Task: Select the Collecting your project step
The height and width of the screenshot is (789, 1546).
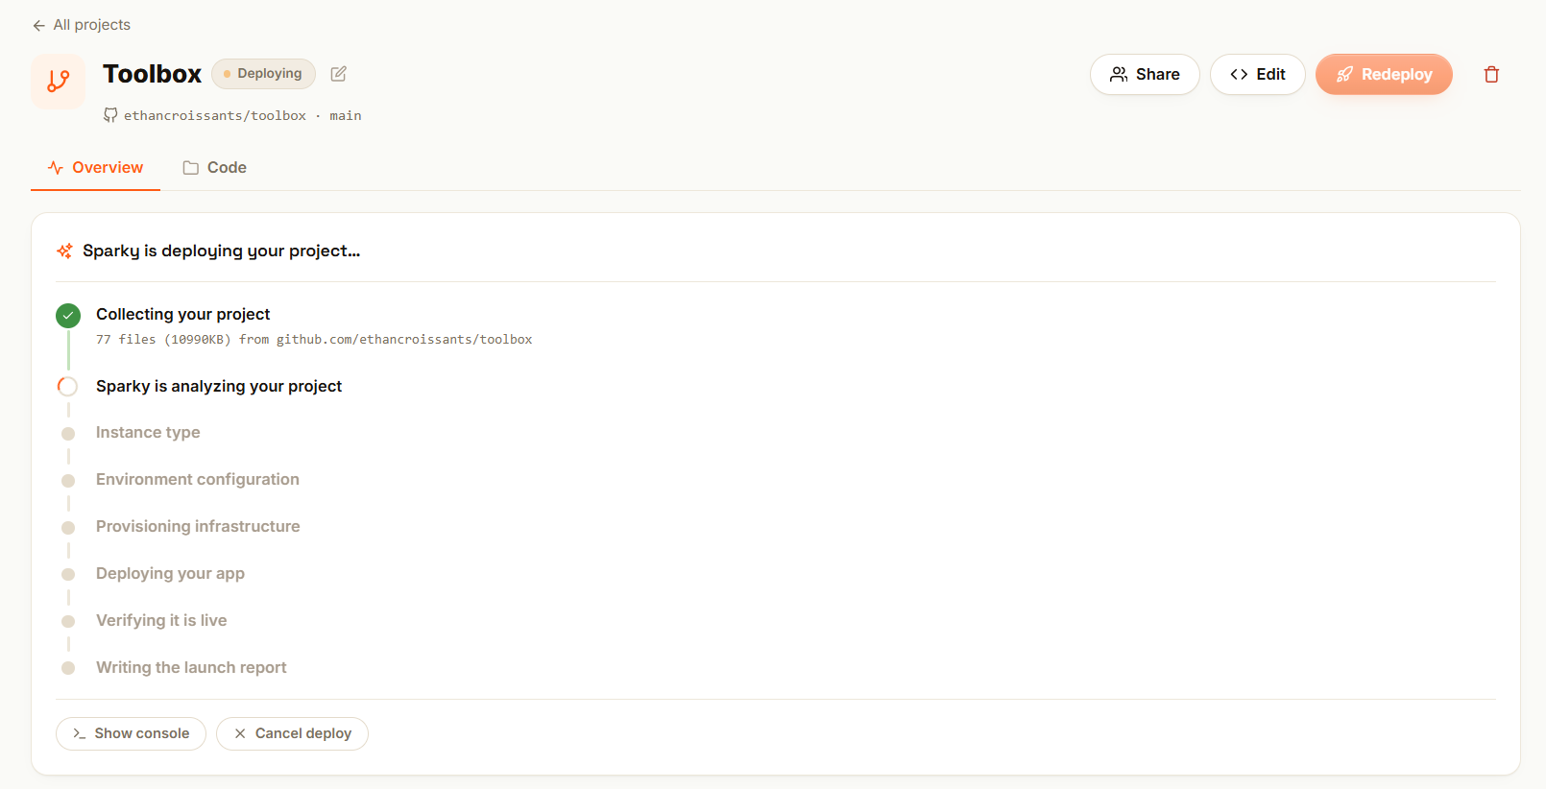Action: (183, 314)
